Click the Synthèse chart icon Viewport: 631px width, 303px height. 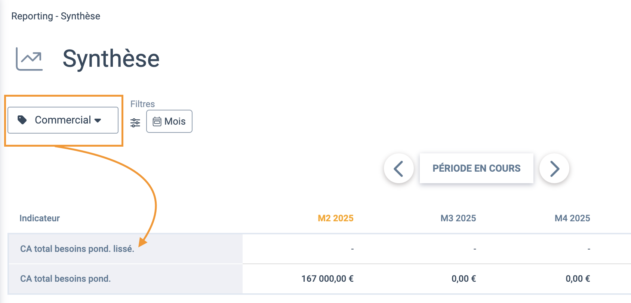29,59
